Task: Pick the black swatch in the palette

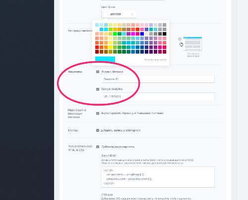Action: [164, 34]
